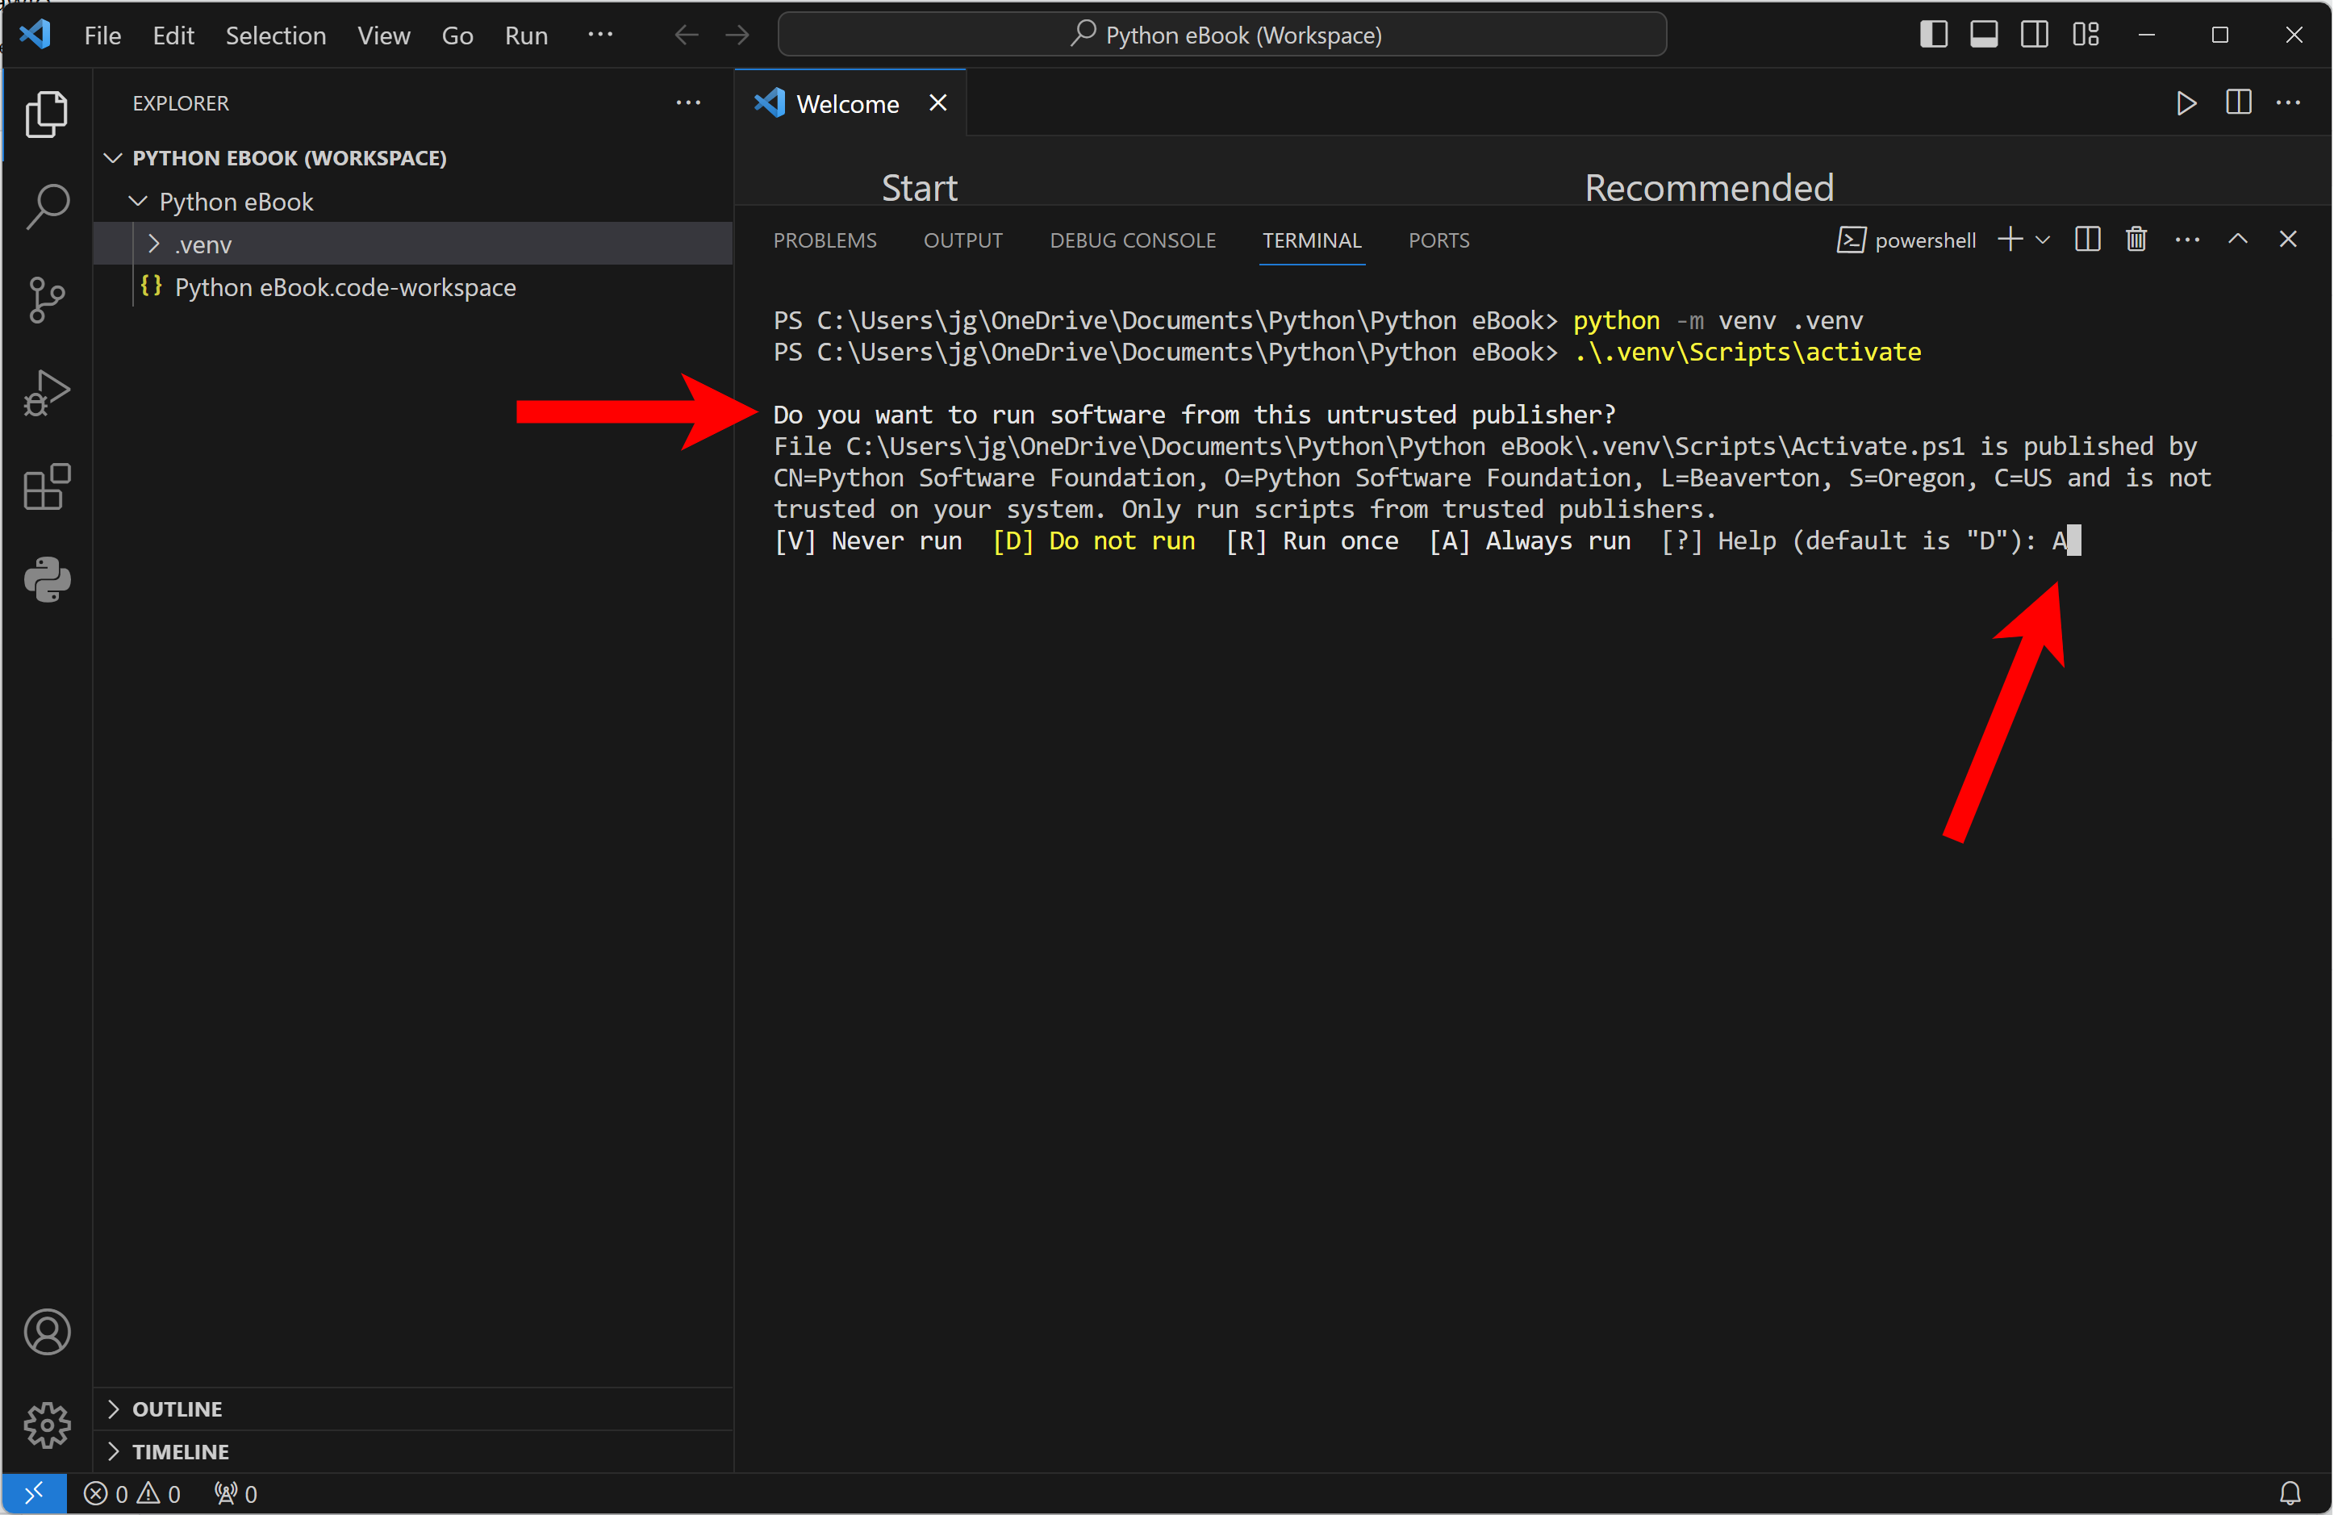Expand the .venv folder
The width and height of the screenshot is (2334, 1515).
tap(414, 244)
